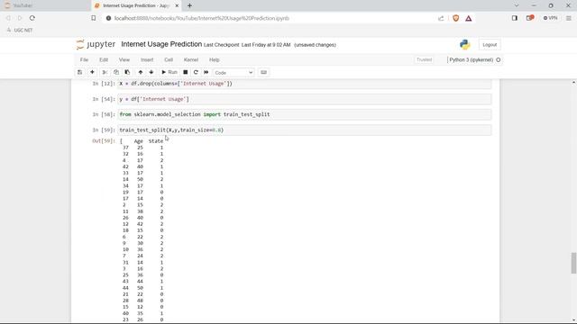
Task: Click the page vertical scrollbar thumb
Action: [573, 263]
